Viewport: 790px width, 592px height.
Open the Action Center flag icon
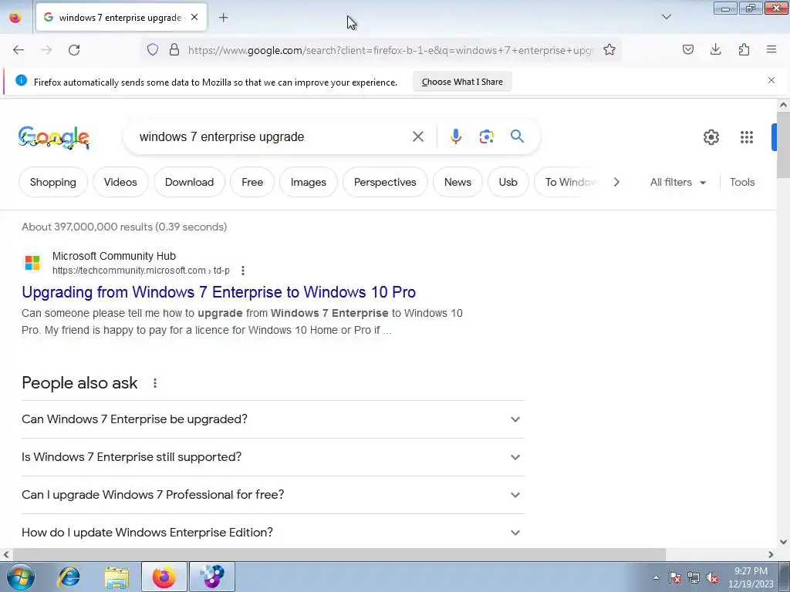(x=675, y=577)
